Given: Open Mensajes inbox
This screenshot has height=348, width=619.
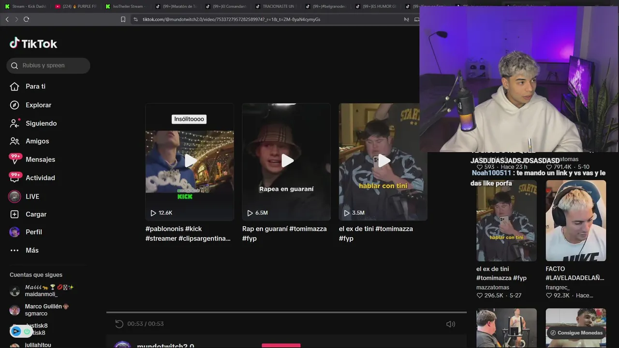Looking at the screenshot, I should (x=40, y=159).
